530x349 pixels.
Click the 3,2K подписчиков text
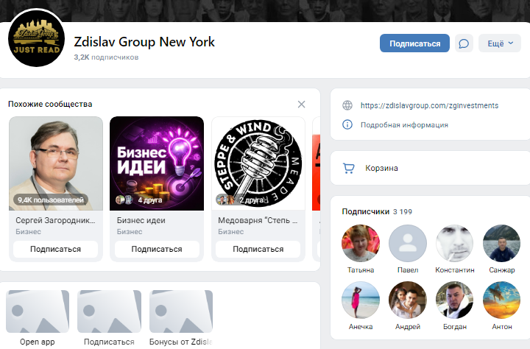[x=106, y=57]
